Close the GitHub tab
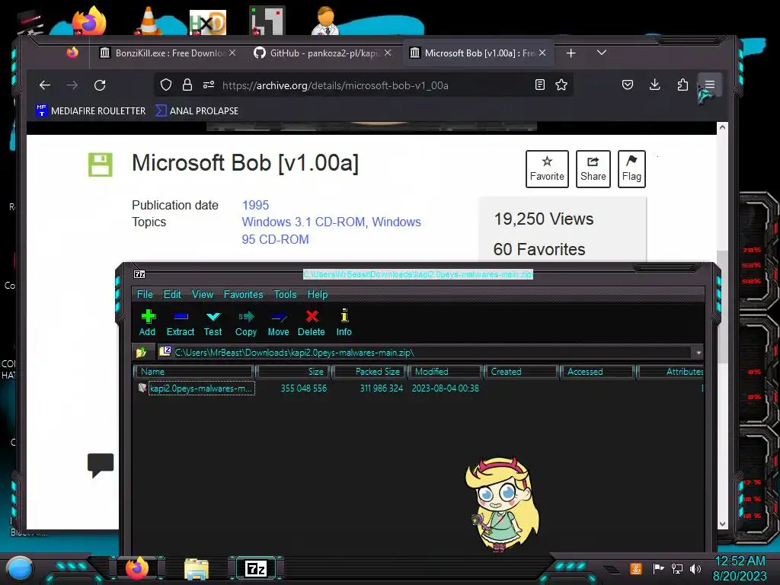Viewport: 780px width, 585px height. click(388, 53)
